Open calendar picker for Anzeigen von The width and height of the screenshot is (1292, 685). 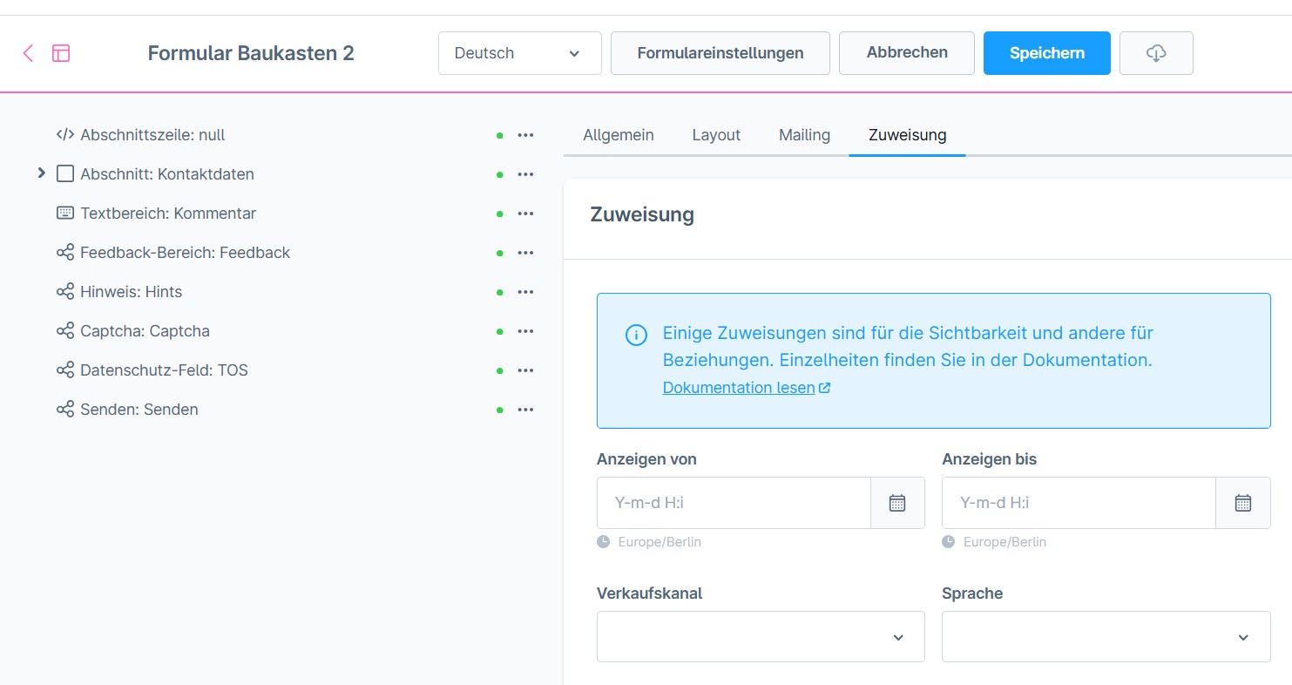[x=897, y=503]
